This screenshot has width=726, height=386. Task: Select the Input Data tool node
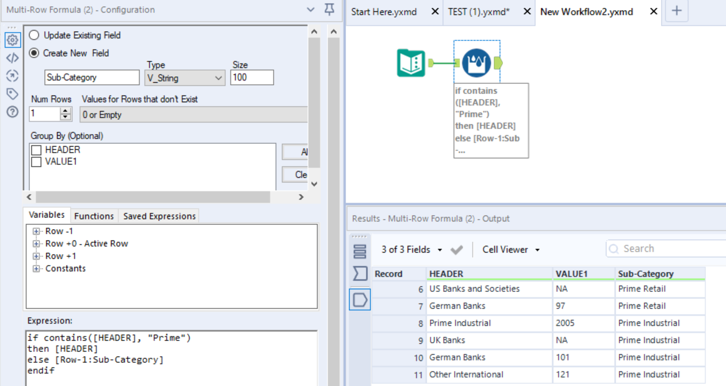[411, 63]
